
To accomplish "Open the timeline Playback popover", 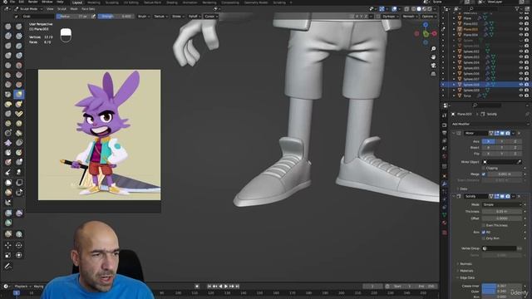I will click(x=22, y=287).
